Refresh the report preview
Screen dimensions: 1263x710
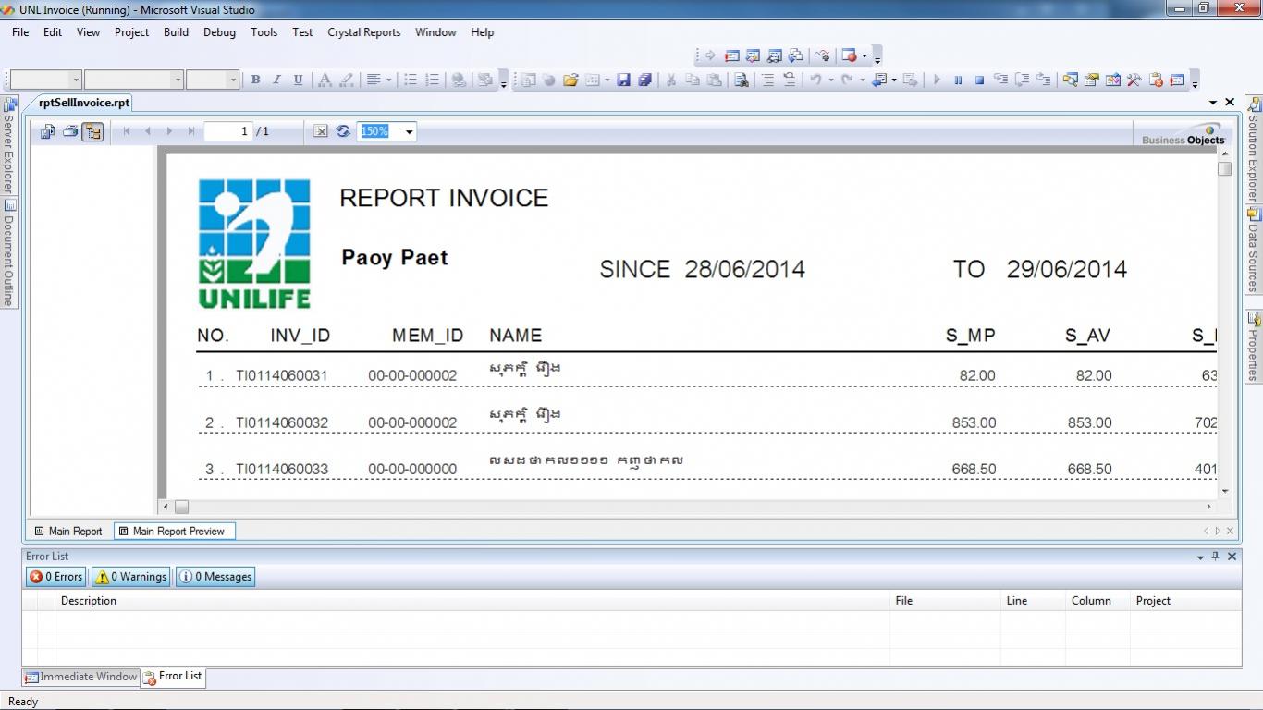343,131
